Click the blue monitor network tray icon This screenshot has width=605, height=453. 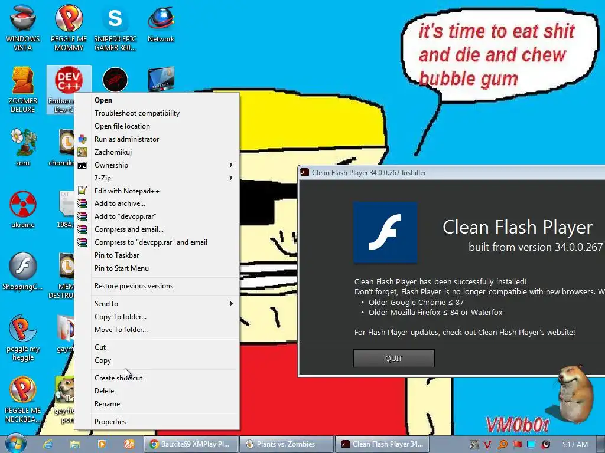[531, 445]
